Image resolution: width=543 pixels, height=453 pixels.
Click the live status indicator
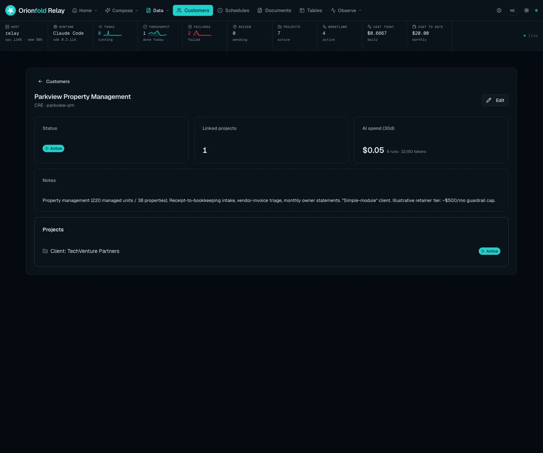click(531, 35)
